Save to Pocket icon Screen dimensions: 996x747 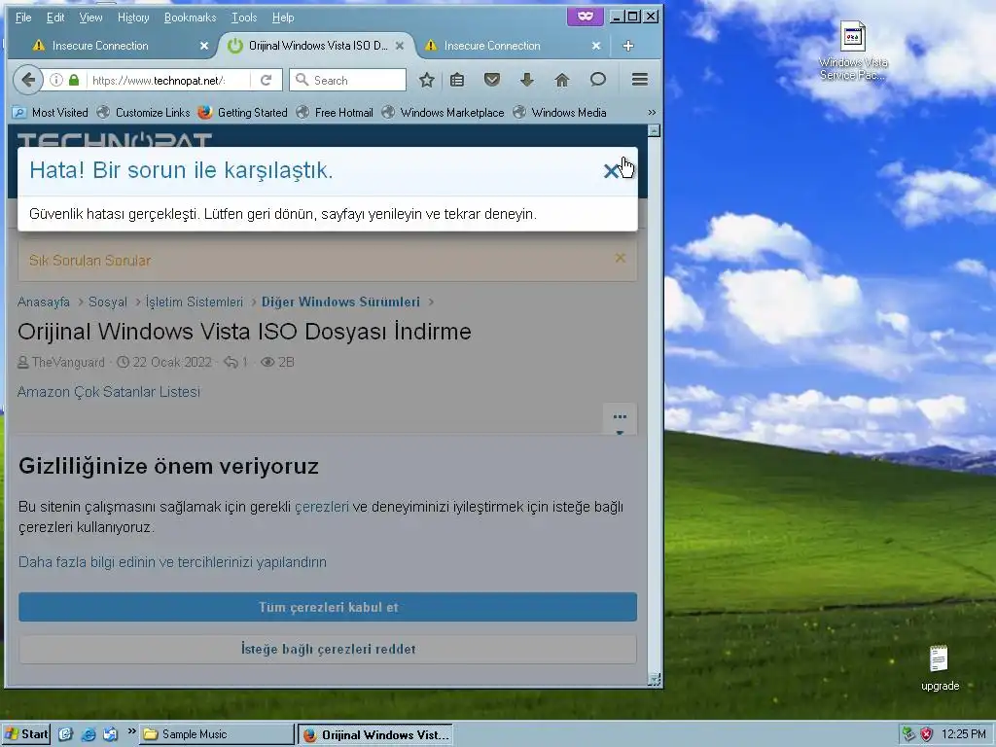tap(492, 80)
